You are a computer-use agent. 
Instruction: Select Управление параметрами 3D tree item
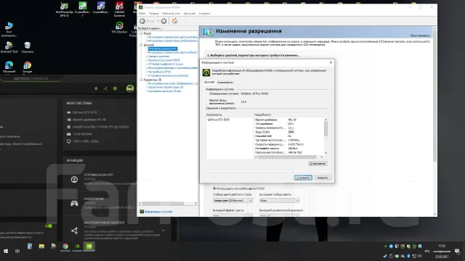coord(165,88)
